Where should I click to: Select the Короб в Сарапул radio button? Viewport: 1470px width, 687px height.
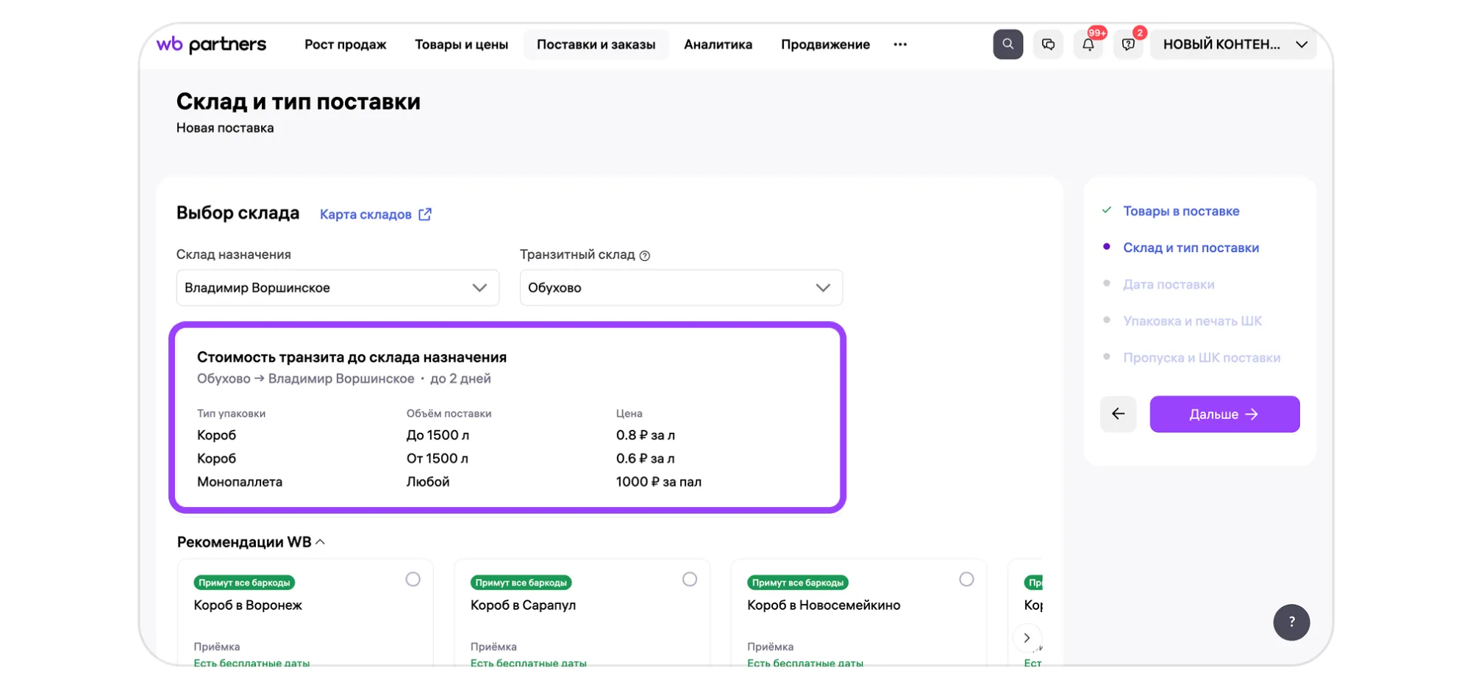pos(690,580)
